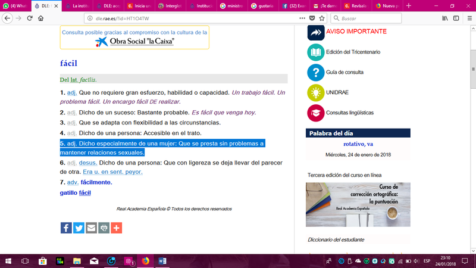Open the Edición del Tricentenario book icon
Image resolution: width=476 pixels, height=268 pixels.
315,52
